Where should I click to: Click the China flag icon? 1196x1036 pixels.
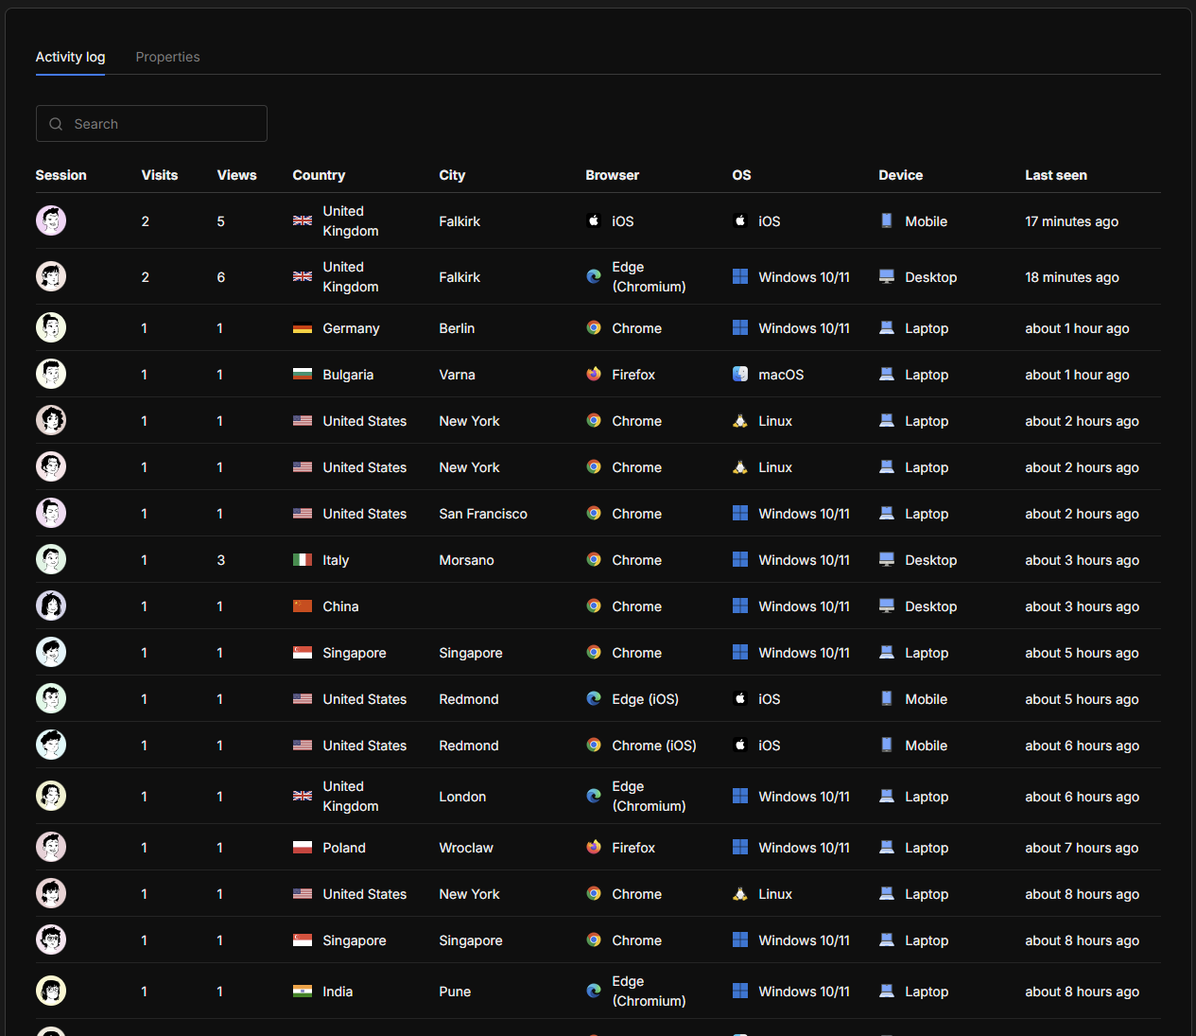click(x=303, y=606)
